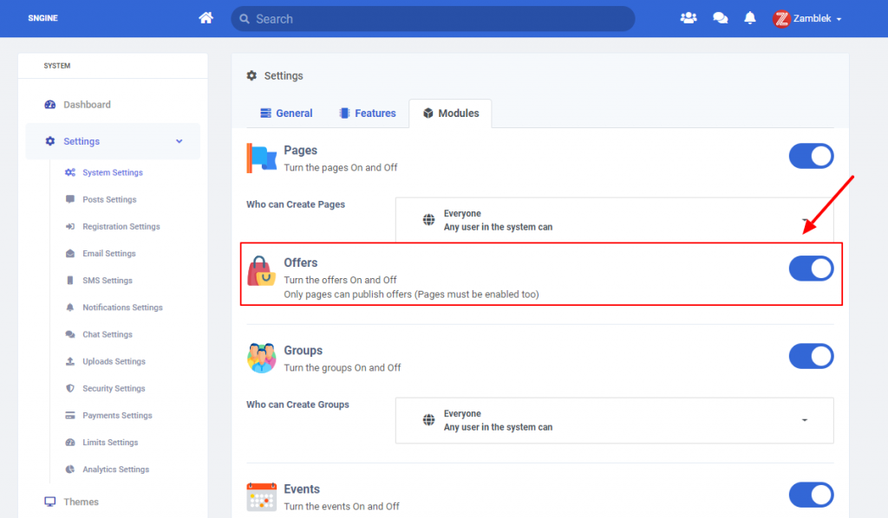Viewport: 888px width, 518px height.
Task: Toggle the Offers module switch
Action: coord(811,269)
